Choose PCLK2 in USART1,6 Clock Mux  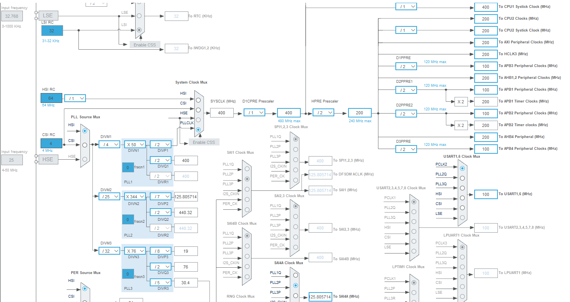pyautogui.click(x=462, y=168)
